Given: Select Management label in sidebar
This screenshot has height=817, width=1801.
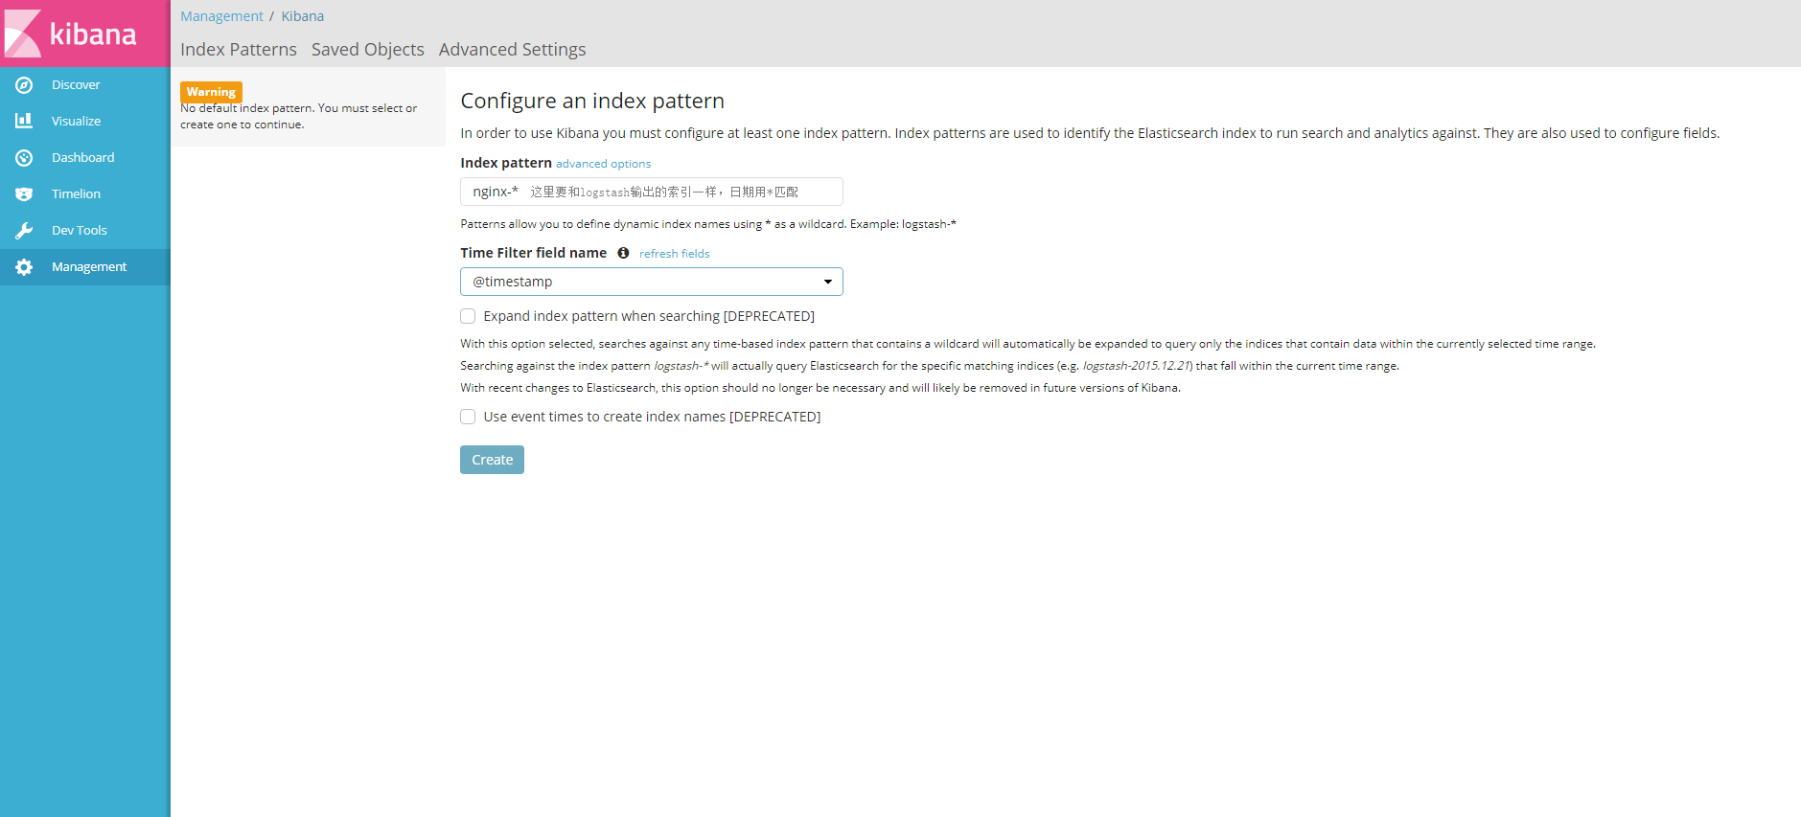Looking at the screenshot, I should (x=89, y=267).
